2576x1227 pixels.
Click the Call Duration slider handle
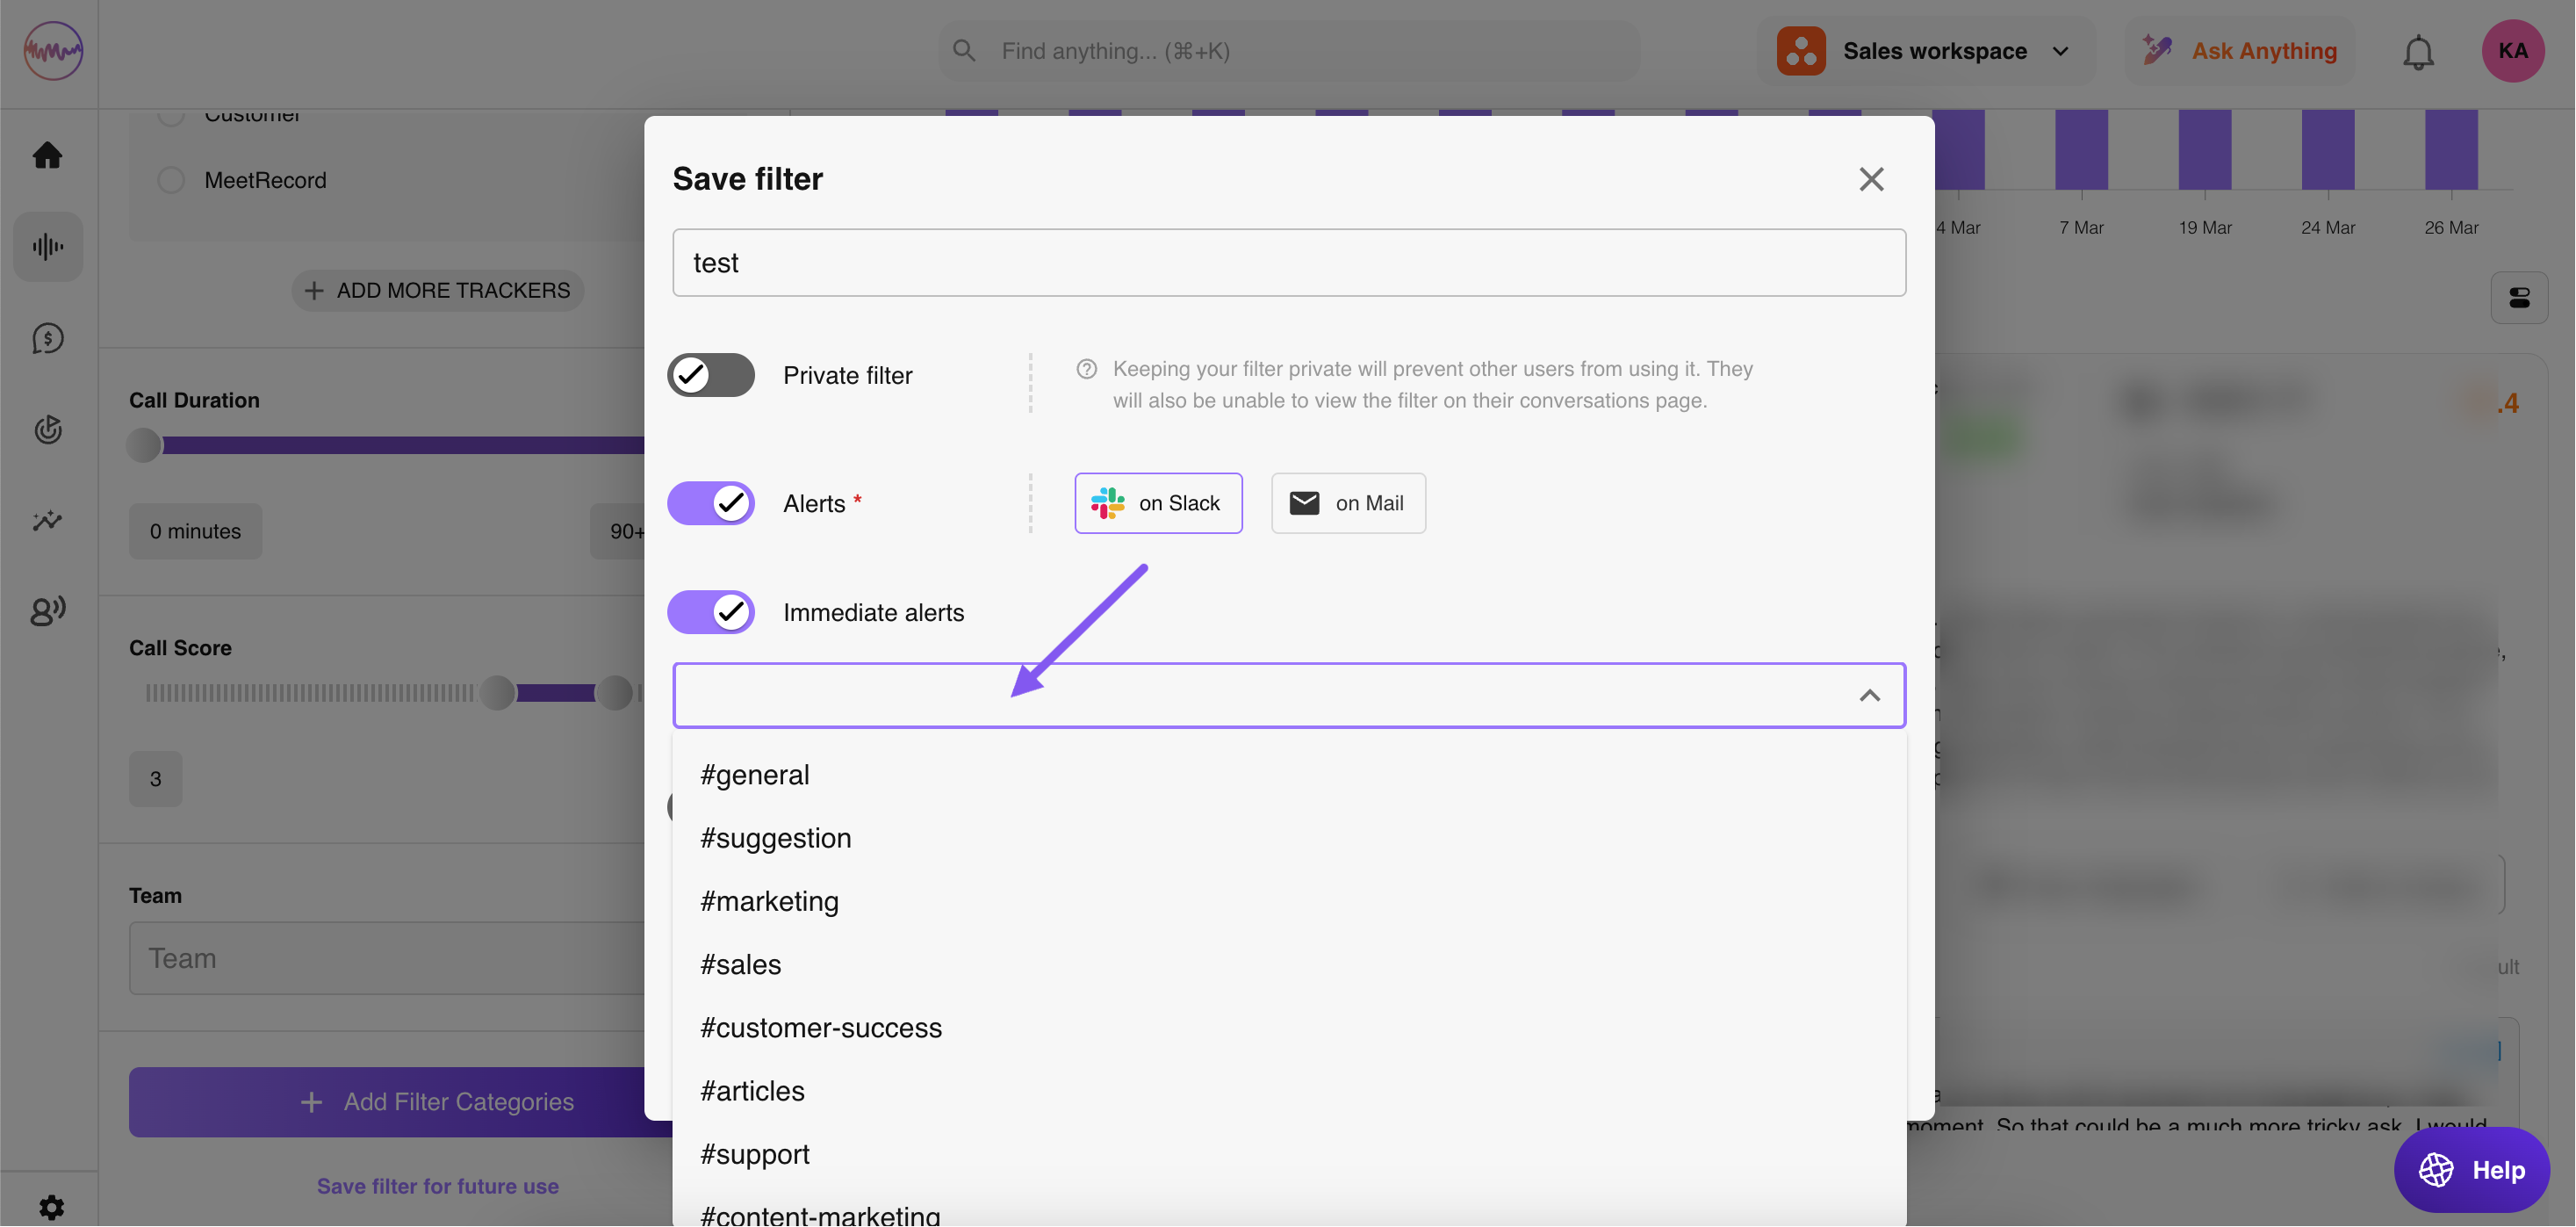(x=144, y=445)
